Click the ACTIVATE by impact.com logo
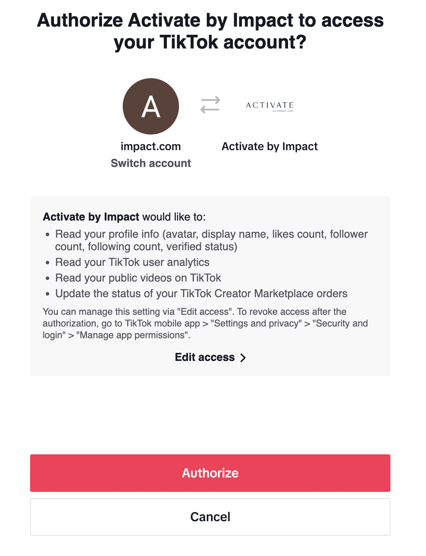The image size is (426, 556). pyautogui.click(x=270, y=106)
